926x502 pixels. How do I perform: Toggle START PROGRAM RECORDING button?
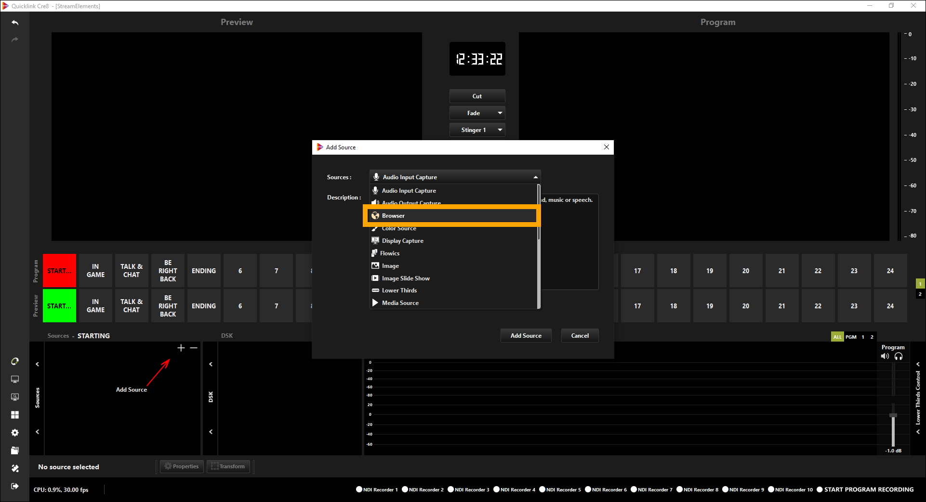[820, 489]
